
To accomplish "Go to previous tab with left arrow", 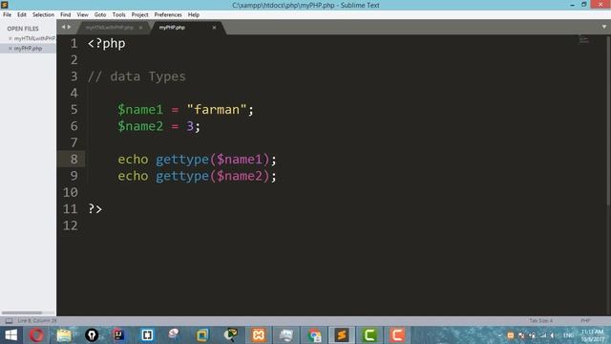I will 63,27.
